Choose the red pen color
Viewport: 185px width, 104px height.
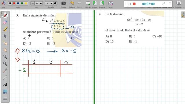[x=14, y=3]
